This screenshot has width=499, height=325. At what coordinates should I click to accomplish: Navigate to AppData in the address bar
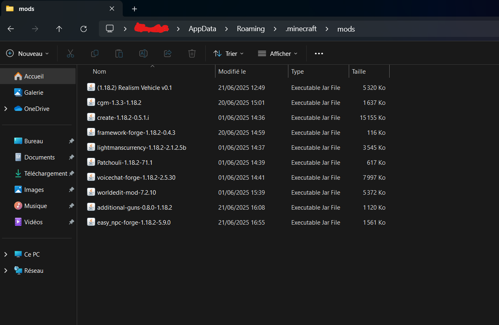[x=203, y=29]
